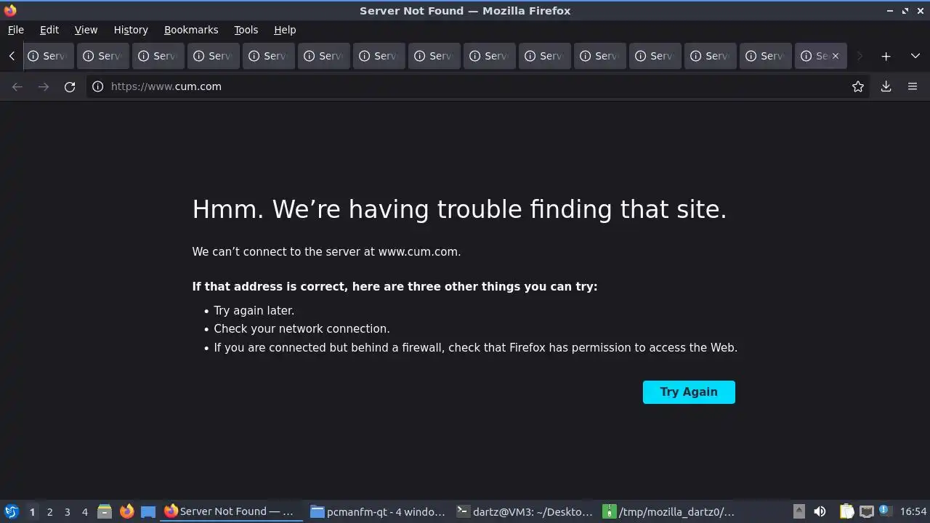Expand the list all tabs chevron
930x523 pixels.
point(915,56)
